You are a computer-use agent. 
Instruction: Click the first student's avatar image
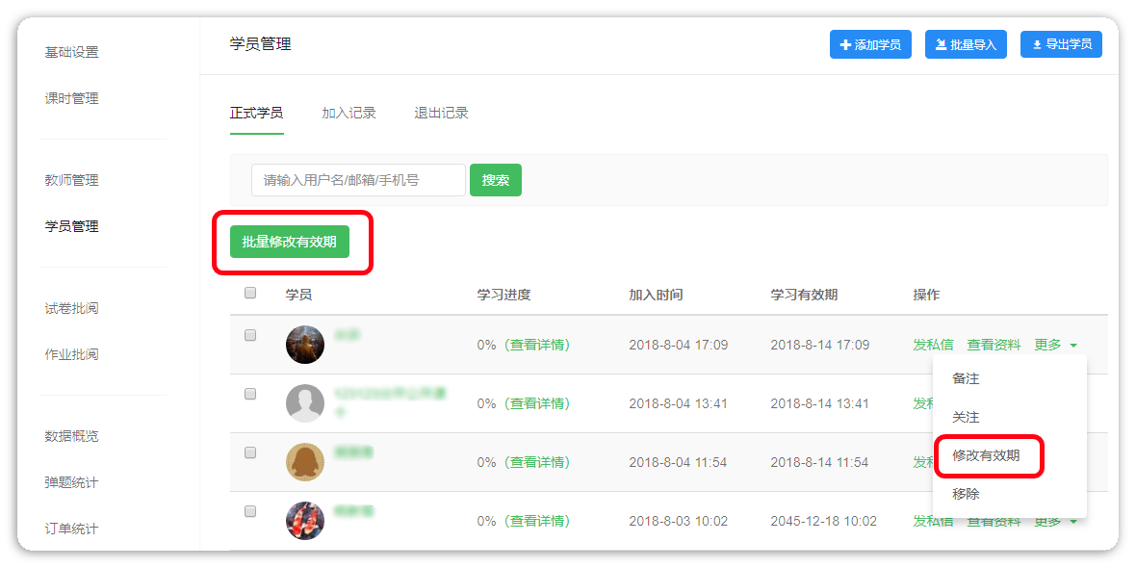coord(305,345)
